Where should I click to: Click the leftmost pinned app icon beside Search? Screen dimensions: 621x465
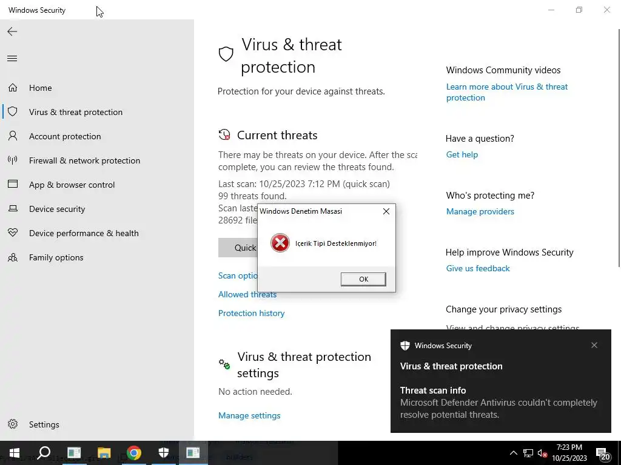point(74,453)
